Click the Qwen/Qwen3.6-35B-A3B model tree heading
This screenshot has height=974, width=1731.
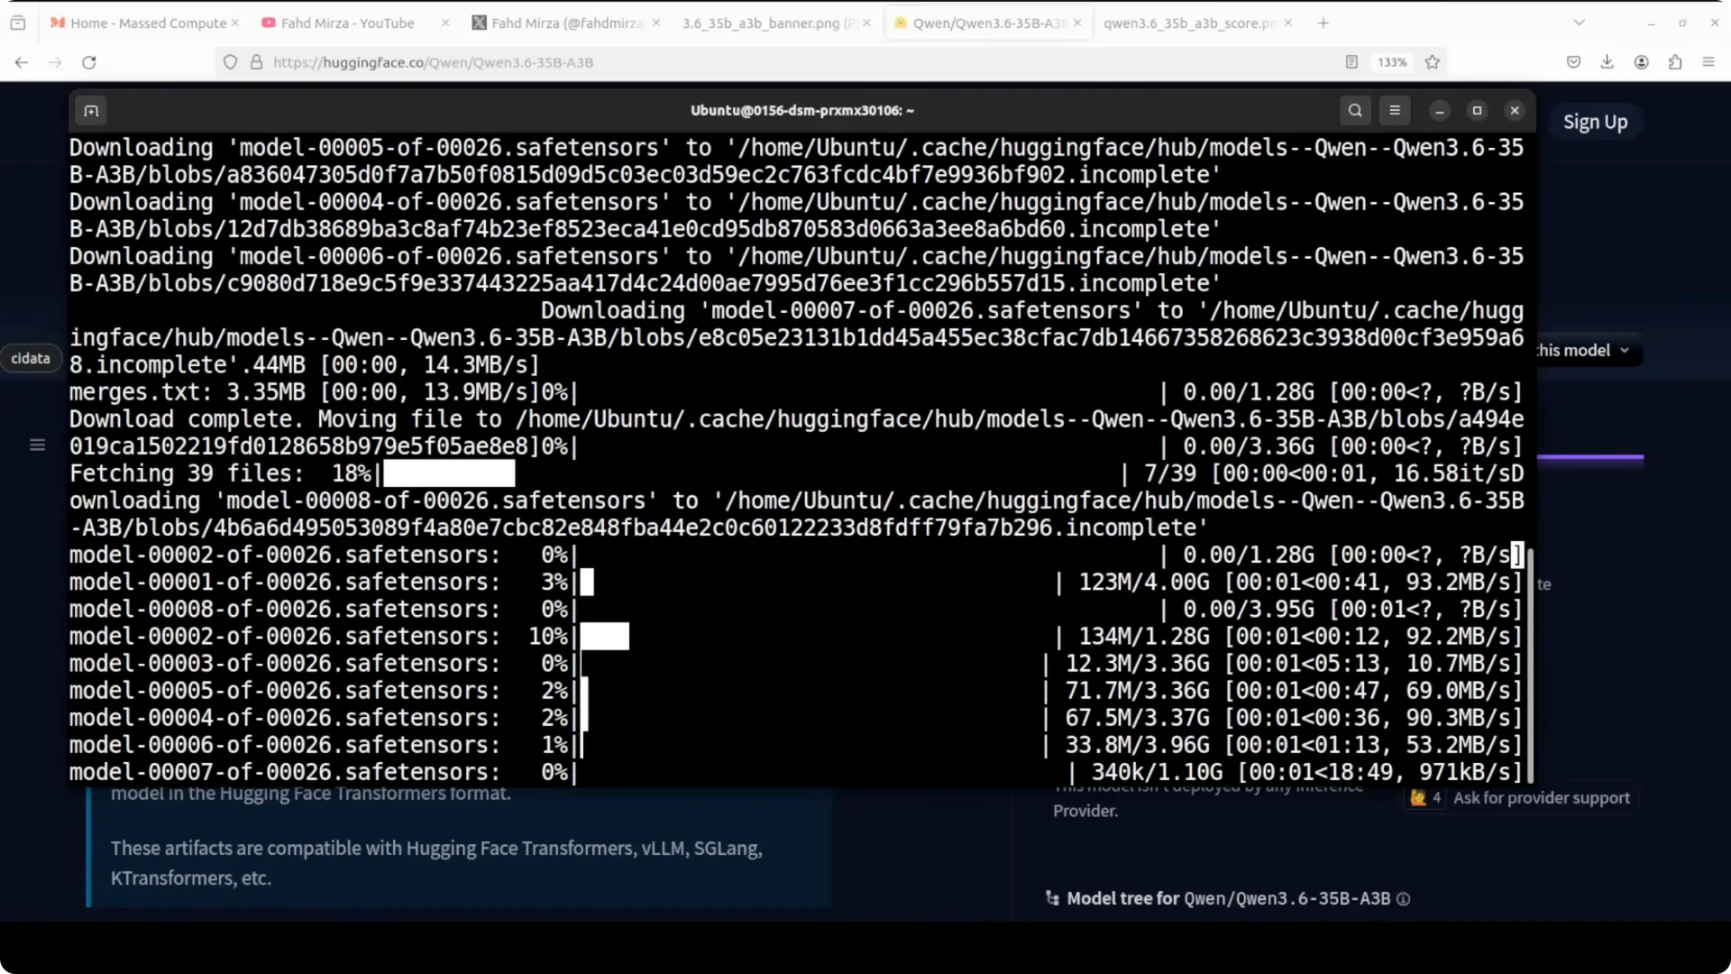click(1287, 899)
